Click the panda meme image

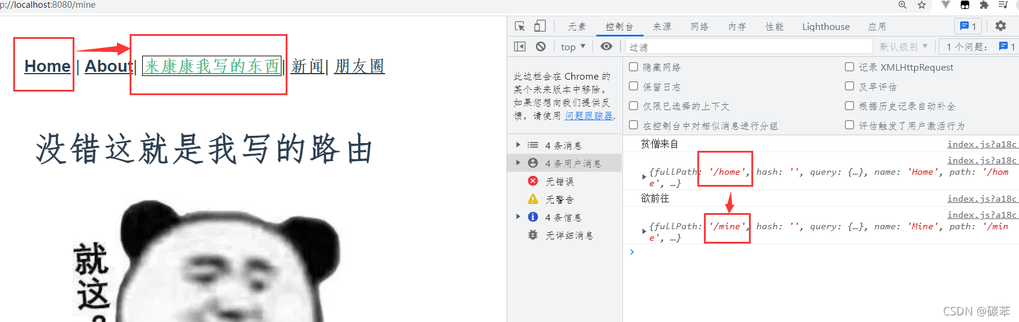tap(207, 261)
